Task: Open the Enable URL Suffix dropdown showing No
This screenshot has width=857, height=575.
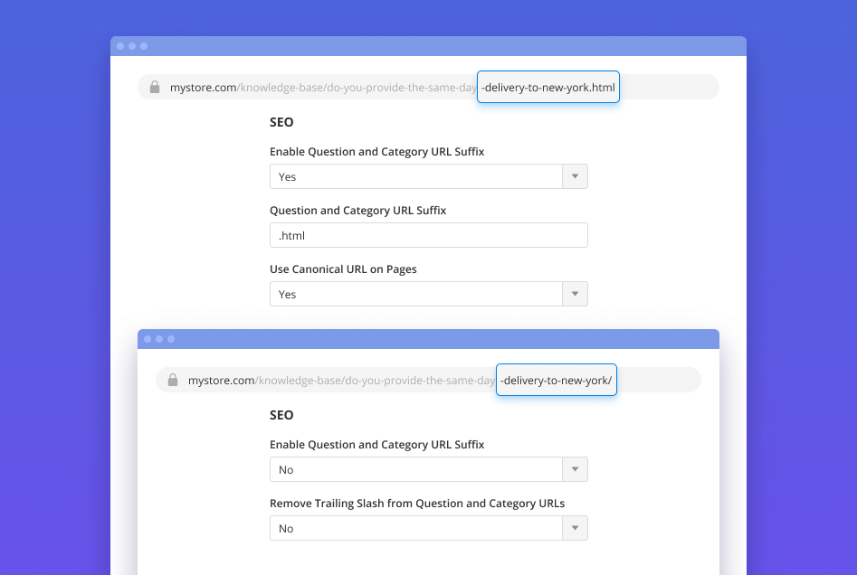Action: point(428,469)
